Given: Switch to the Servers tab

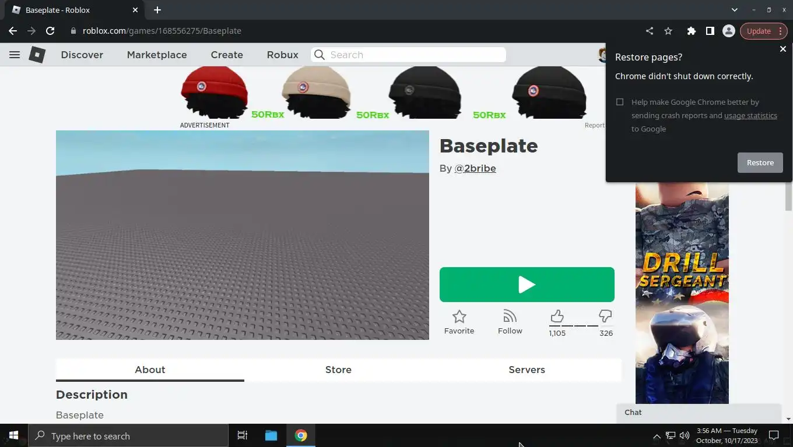Looking at the screenshot, I should pos(527,370).
